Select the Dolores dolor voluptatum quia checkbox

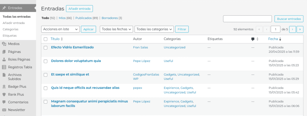point(46,61)
